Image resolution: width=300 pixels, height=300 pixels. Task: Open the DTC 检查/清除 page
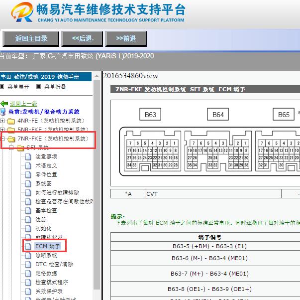54,264
